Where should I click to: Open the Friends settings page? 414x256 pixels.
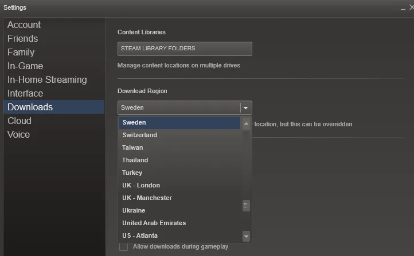[53, 38]
